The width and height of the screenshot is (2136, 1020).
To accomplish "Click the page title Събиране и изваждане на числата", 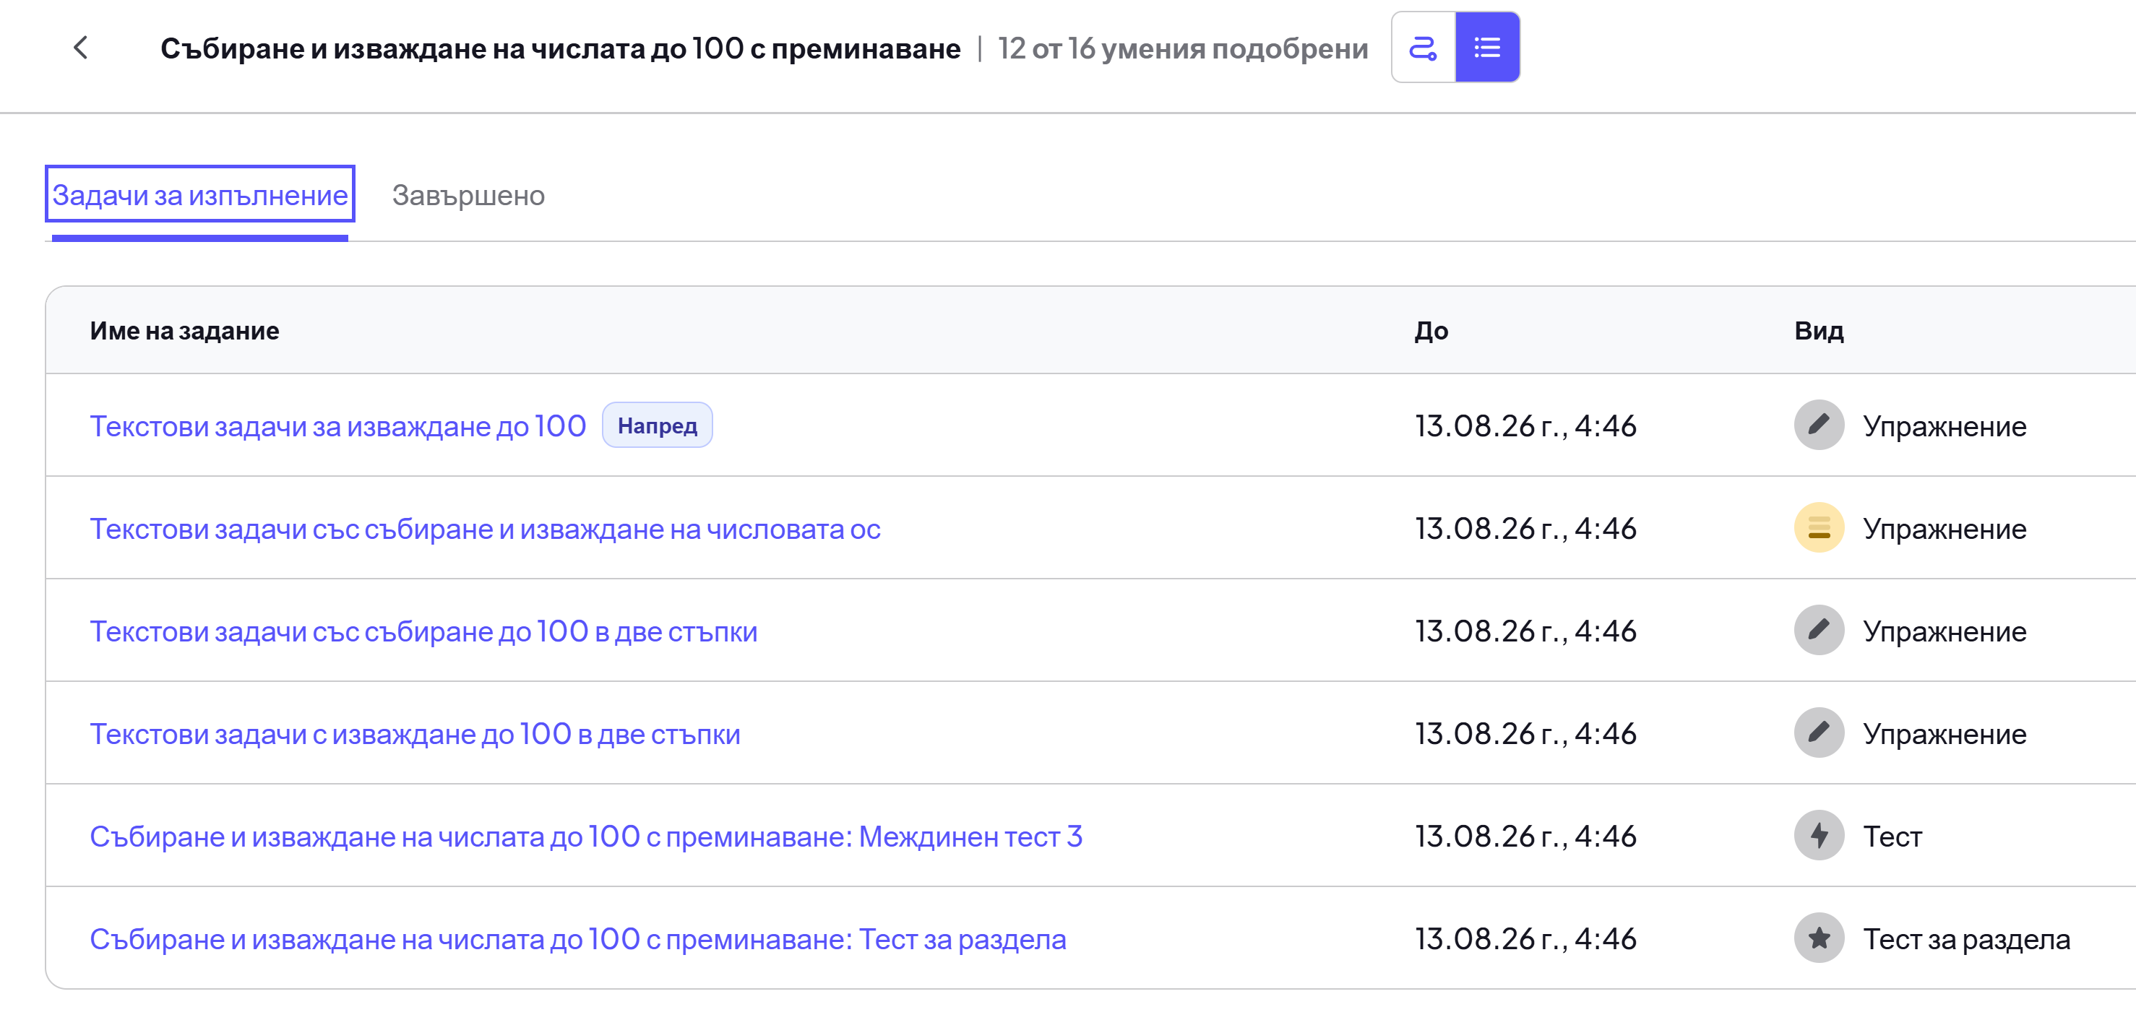I will click(561, 48).
